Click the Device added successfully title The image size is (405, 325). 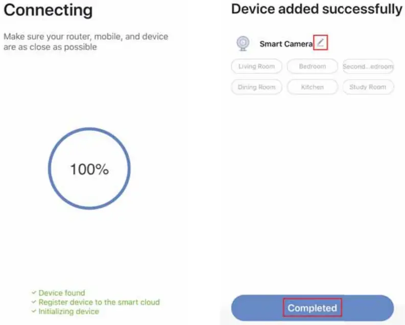(x=317, y=9)
